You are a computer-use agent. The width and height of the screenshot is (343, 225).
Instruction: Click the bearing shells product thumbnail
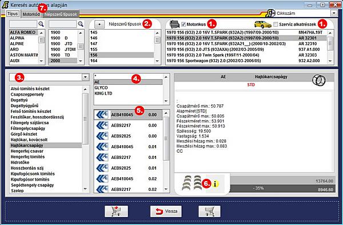coord(192,183)
